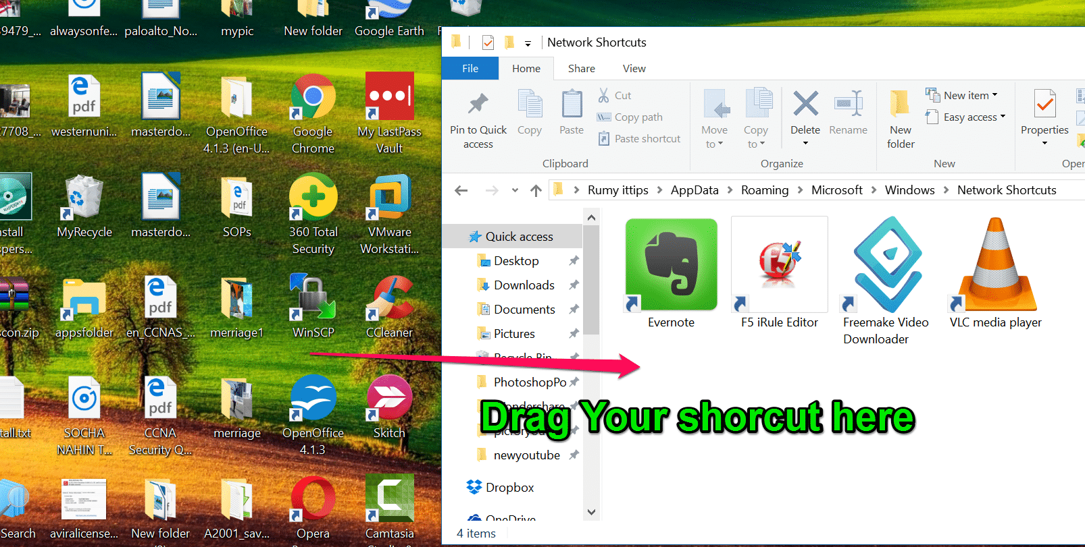The height and width of the screenshot is (547, 1085).
Task: Switch to the Share ribbon tab
Action: click(x=582, y=69)
